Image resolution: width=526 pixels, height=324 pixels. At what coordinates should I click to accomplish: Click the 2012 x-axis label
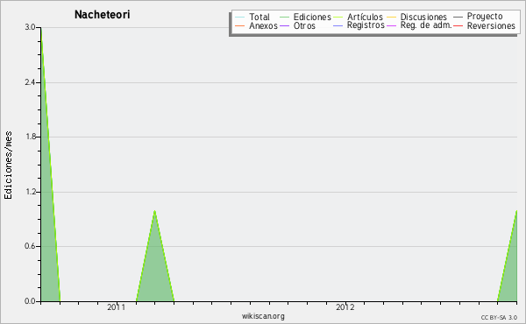click(x=345, y=307)
